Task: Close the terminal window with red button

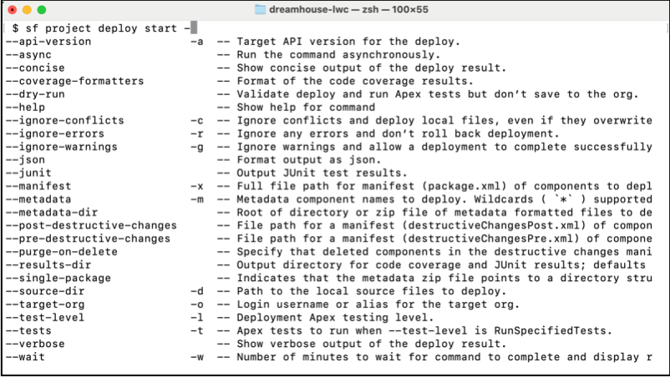Action: [x=13, y=10]
